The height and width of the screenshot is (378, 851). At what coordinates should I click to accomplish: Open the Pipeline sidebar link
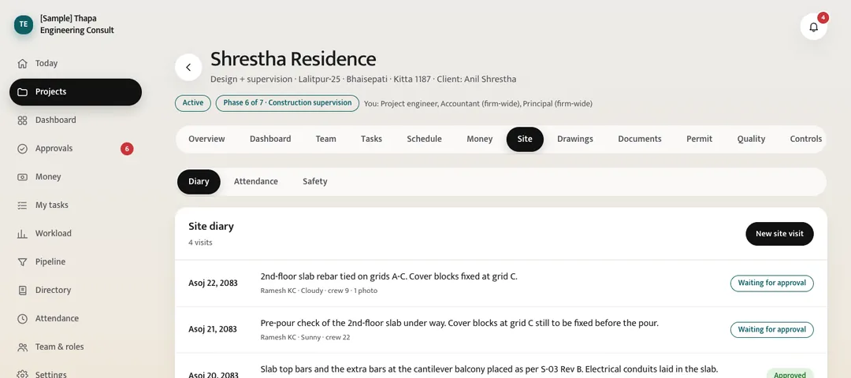pyautogui.click(x=76, y=262)
